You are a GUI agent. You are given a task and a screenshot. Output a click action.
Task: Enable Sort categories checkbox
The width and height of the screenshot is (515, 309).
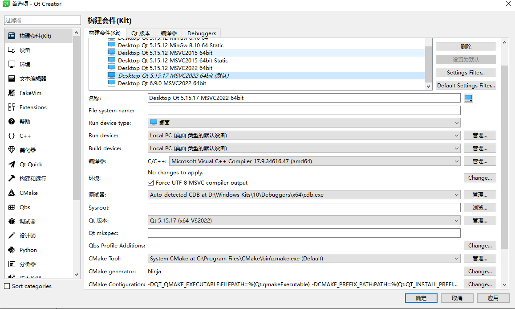(7, 286)
